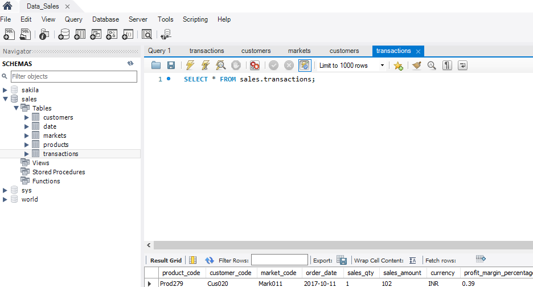Create a new SQL tab icon

point(9,34)
